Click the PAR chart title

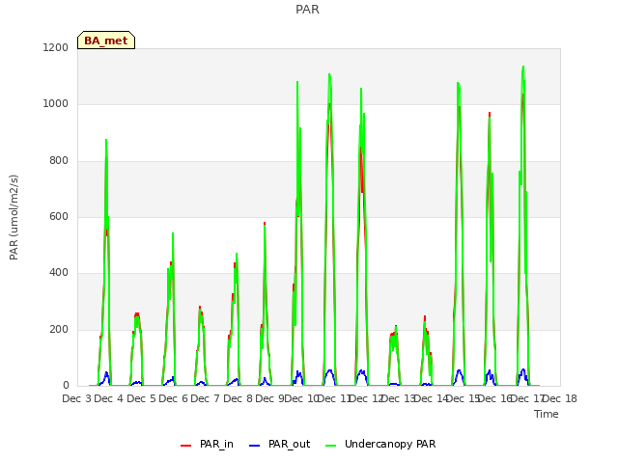[307, 9]
